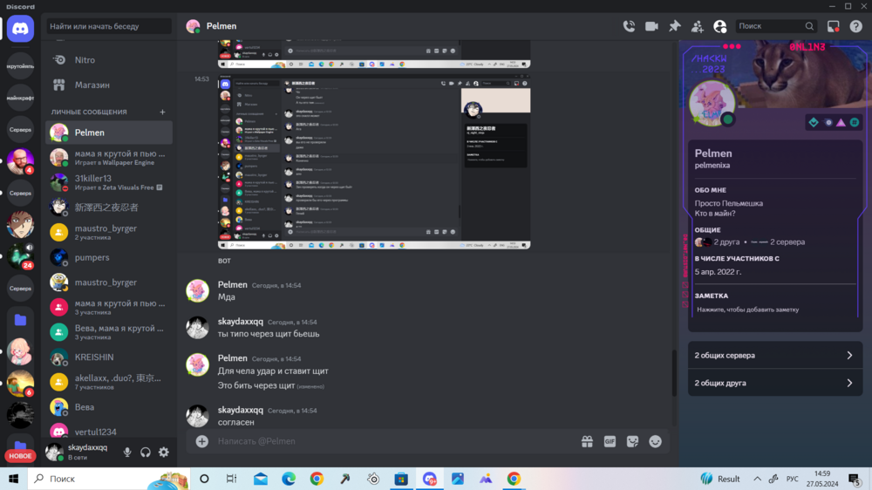Hide the user profile panel
Image resolution: width=872 pixels, height=490 pixels.
(x=719, y=26)
